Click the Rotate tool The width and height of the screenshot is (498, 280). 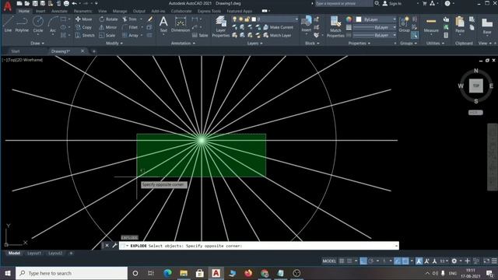click(x=108, y=19)
